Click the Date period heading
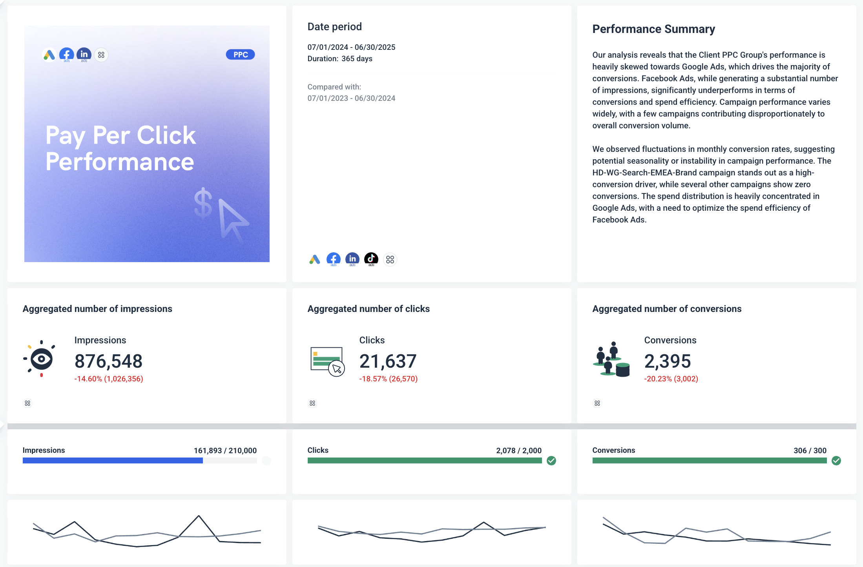 pos(334,26)
